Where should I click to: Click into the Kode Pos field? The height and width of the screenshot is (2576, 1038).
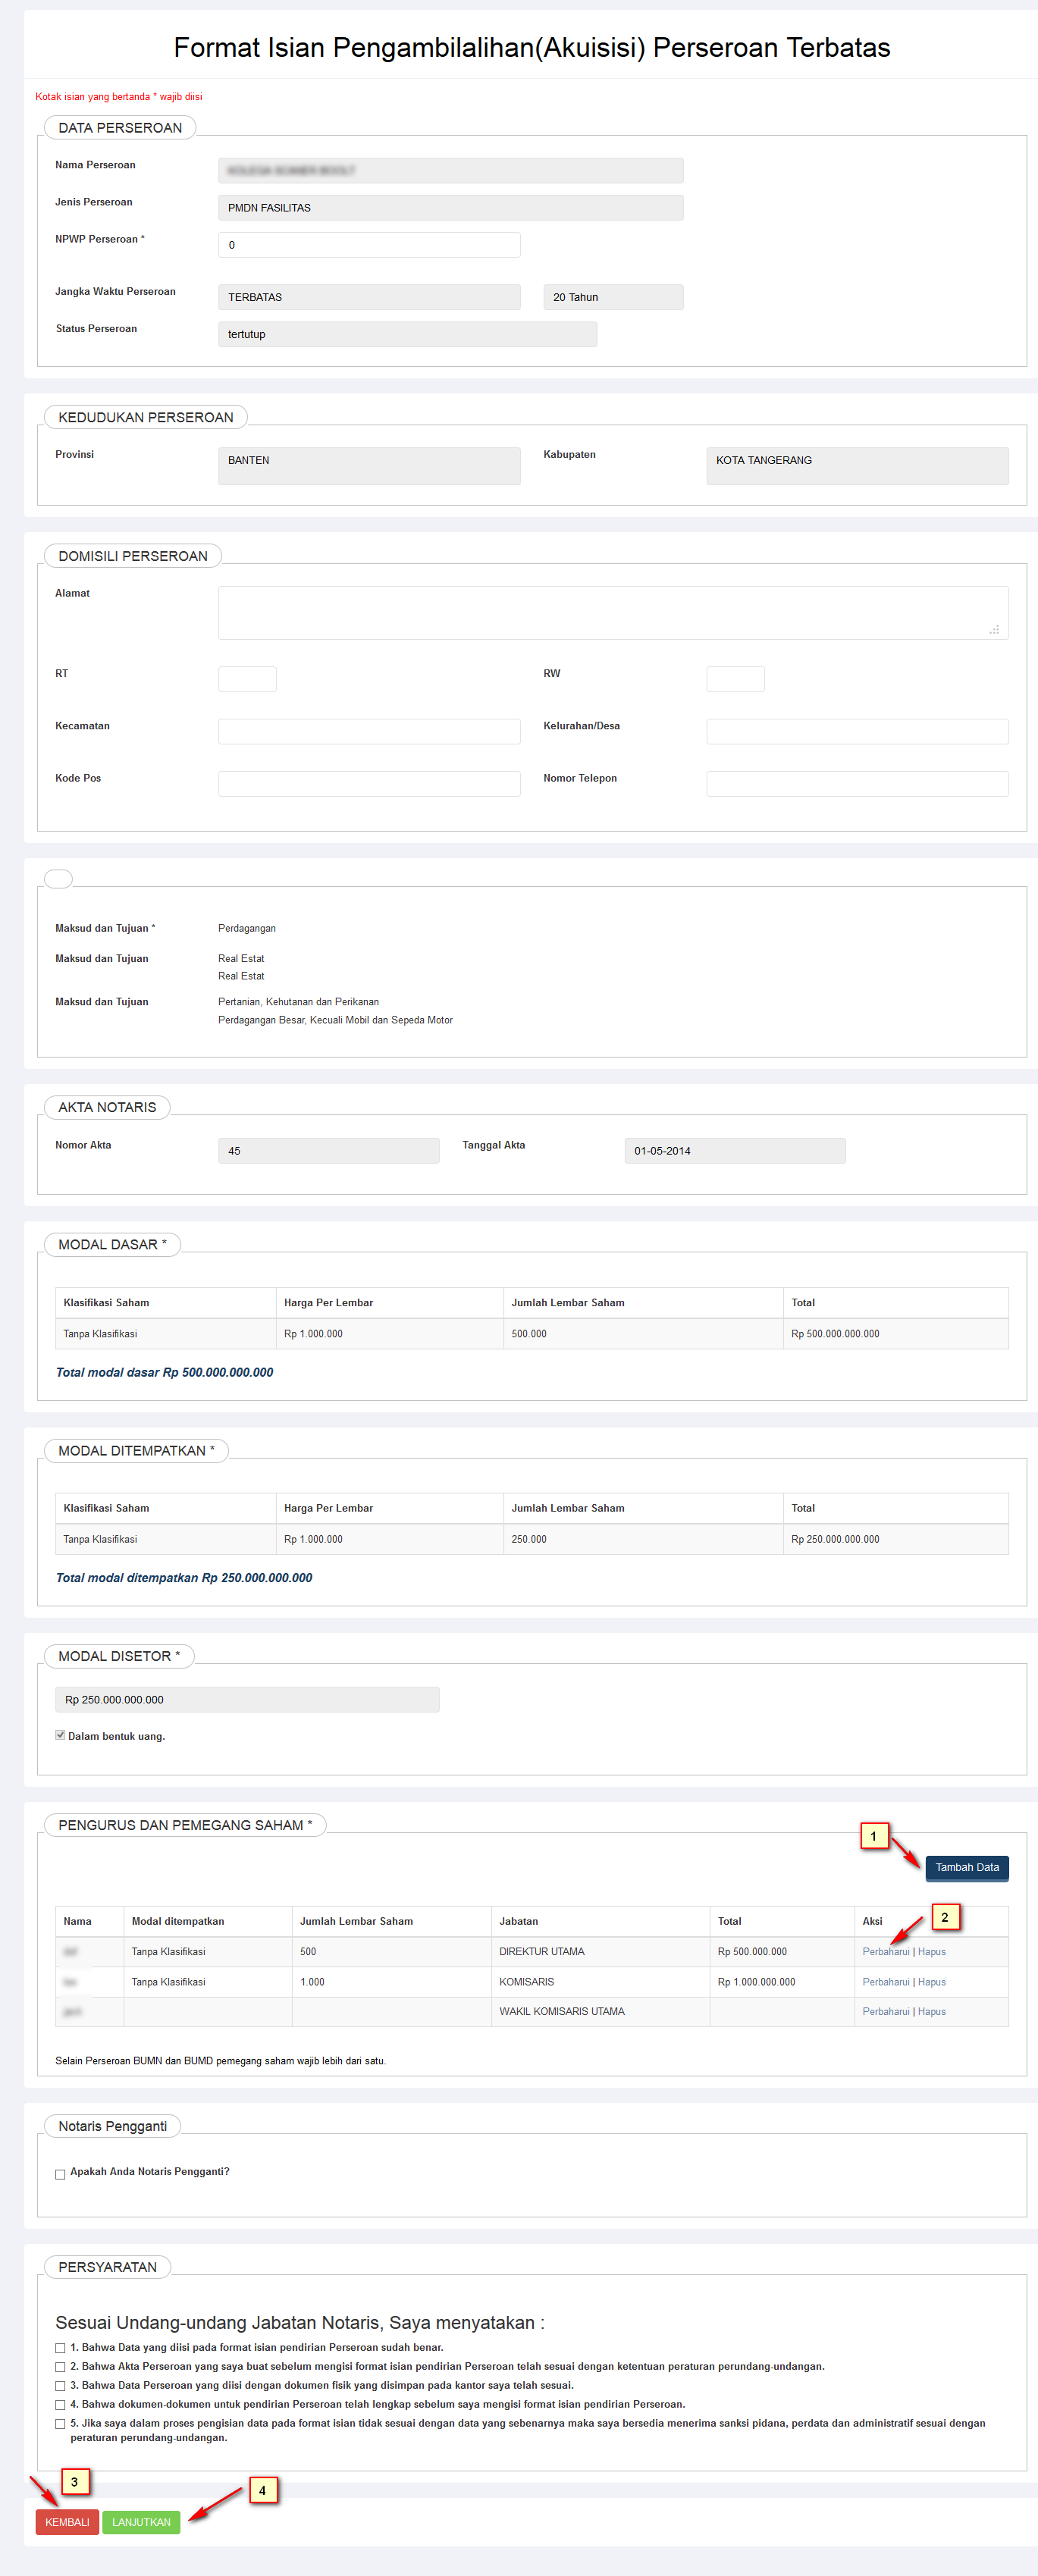(369, 783)
